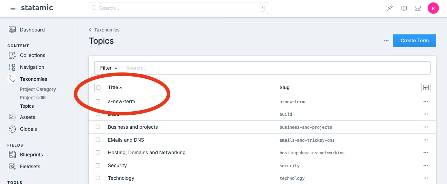Screen dimensions: 447x184
Task: Click the Blueprints sidebar icon
Action: pyautogui.click(x=12, y=155)
